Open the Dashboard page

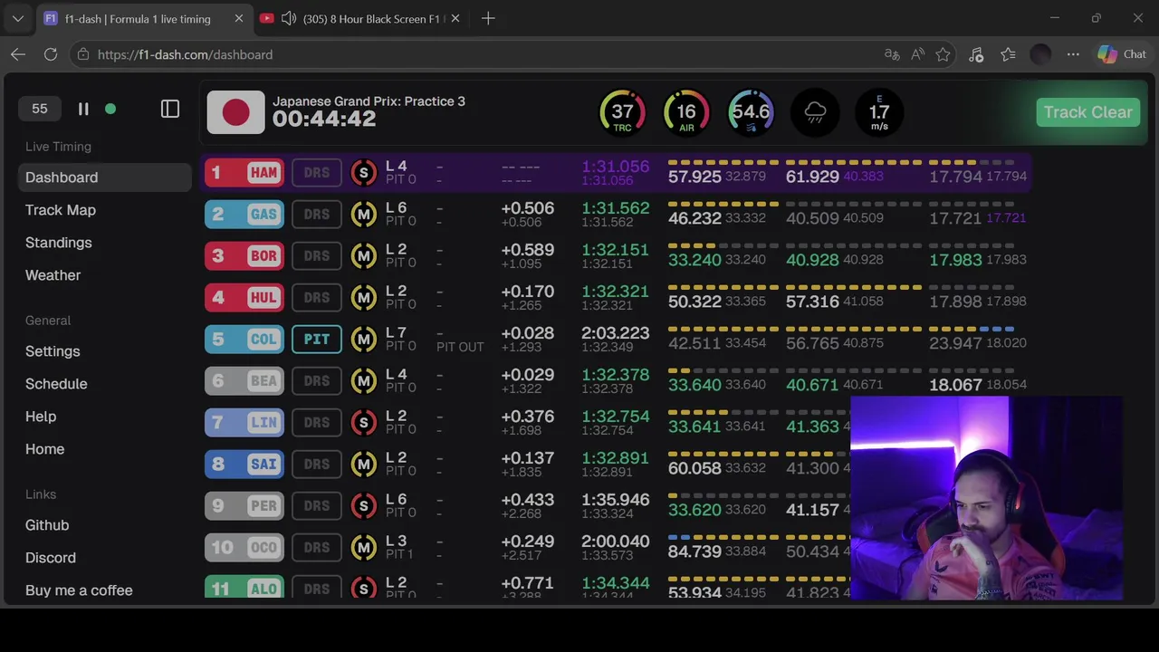[x=105, y=177]
